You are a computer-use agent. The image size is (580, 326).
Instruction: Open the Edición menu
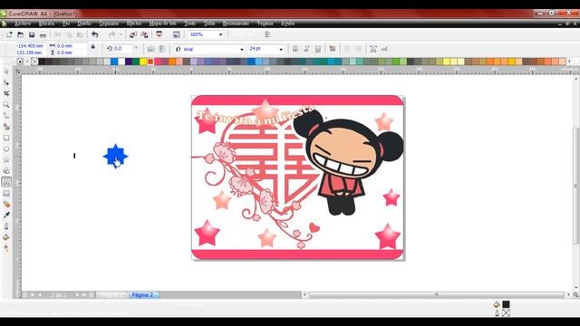(x=46, y=24)
